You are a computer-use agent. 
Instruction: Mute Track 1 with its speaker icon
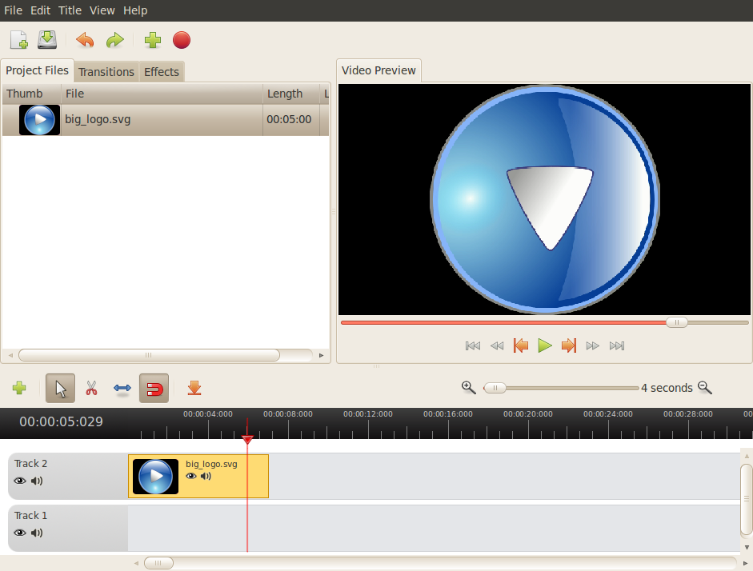[x=37, y=533]
